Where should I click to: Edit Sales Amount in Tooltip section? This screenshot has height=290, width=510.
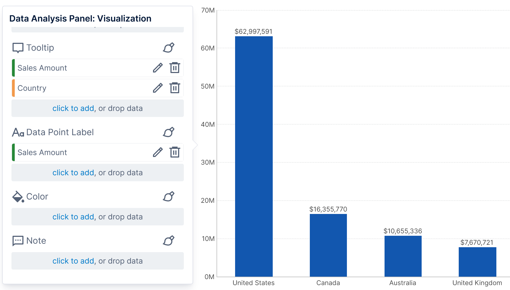[x=158, y=68]
